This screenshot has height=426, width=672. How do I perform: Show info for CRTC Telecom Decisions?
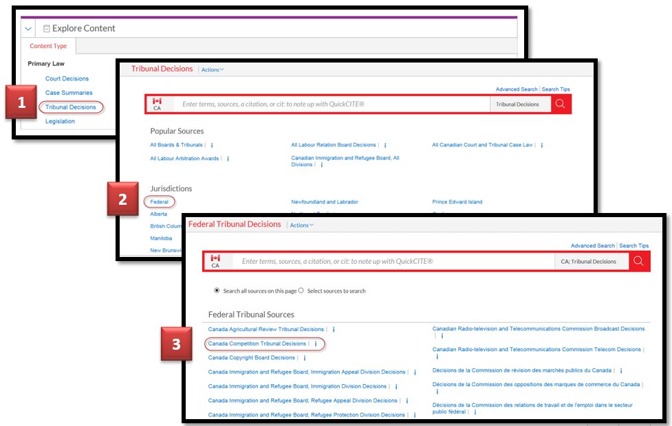point(437,357)
